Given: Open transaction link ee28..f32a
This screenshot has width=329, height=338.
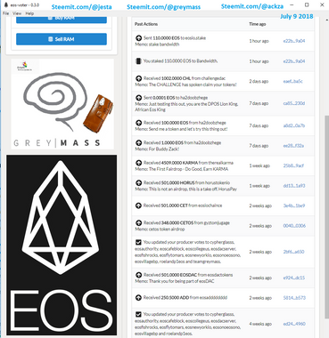Looking at the screenshot, I should click(293, 146).
